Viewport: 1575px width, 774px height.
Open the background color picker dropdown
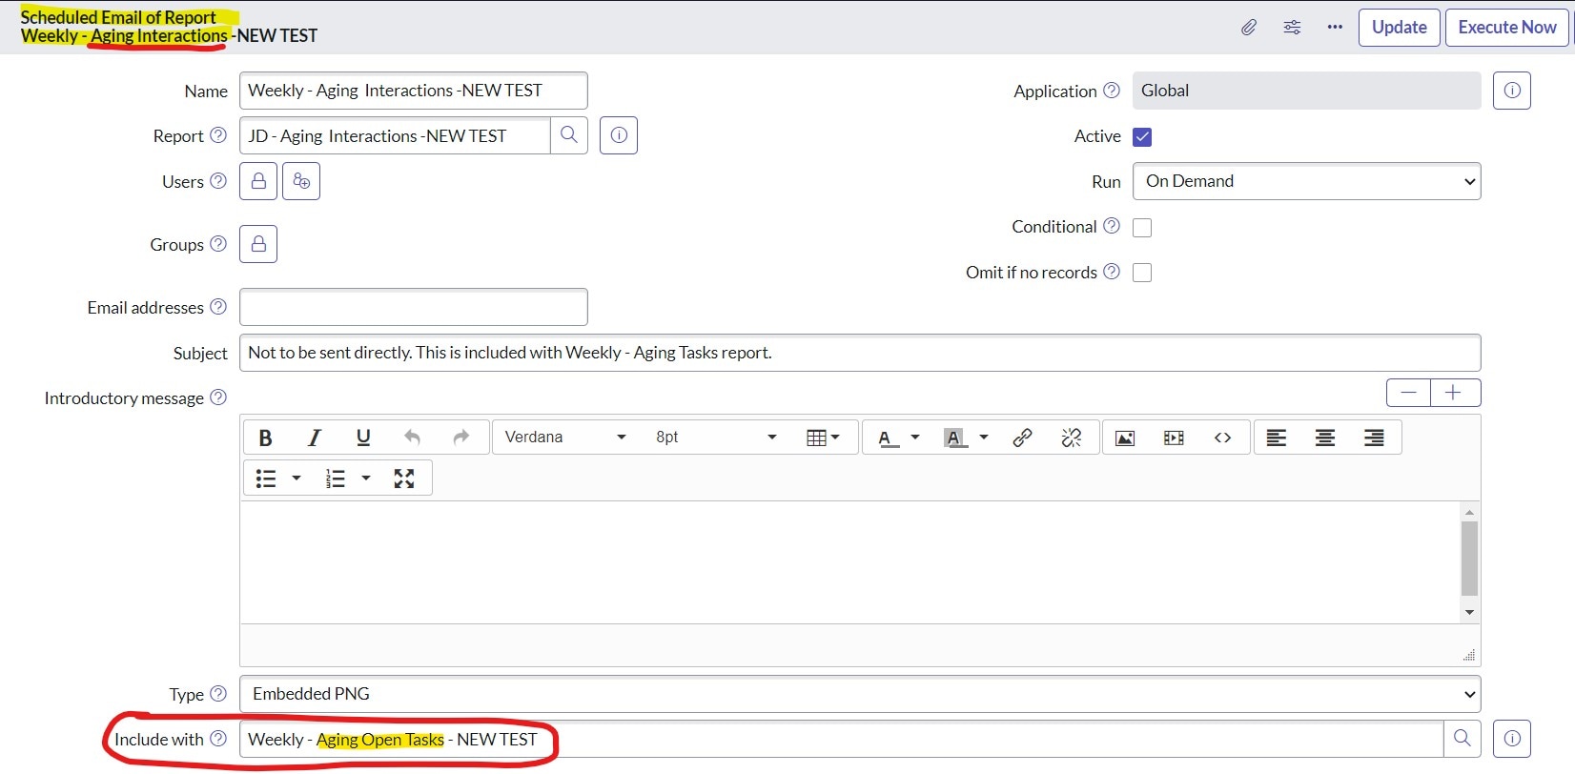984,438
